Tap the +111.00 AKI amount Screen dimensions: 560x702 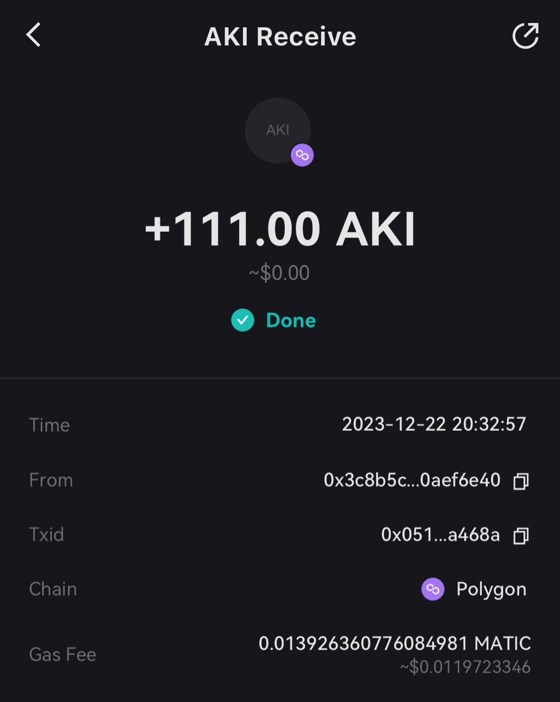tap(280, 229)
